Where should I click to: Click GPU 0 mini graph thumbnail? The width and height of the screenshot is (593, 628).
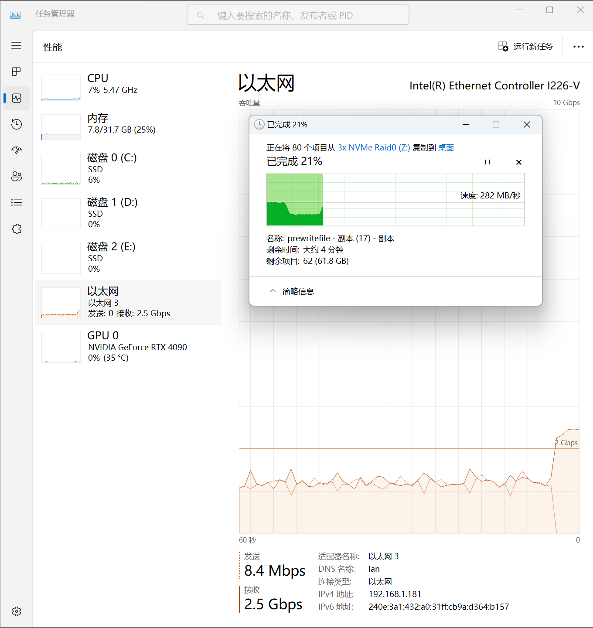(61, 347)
